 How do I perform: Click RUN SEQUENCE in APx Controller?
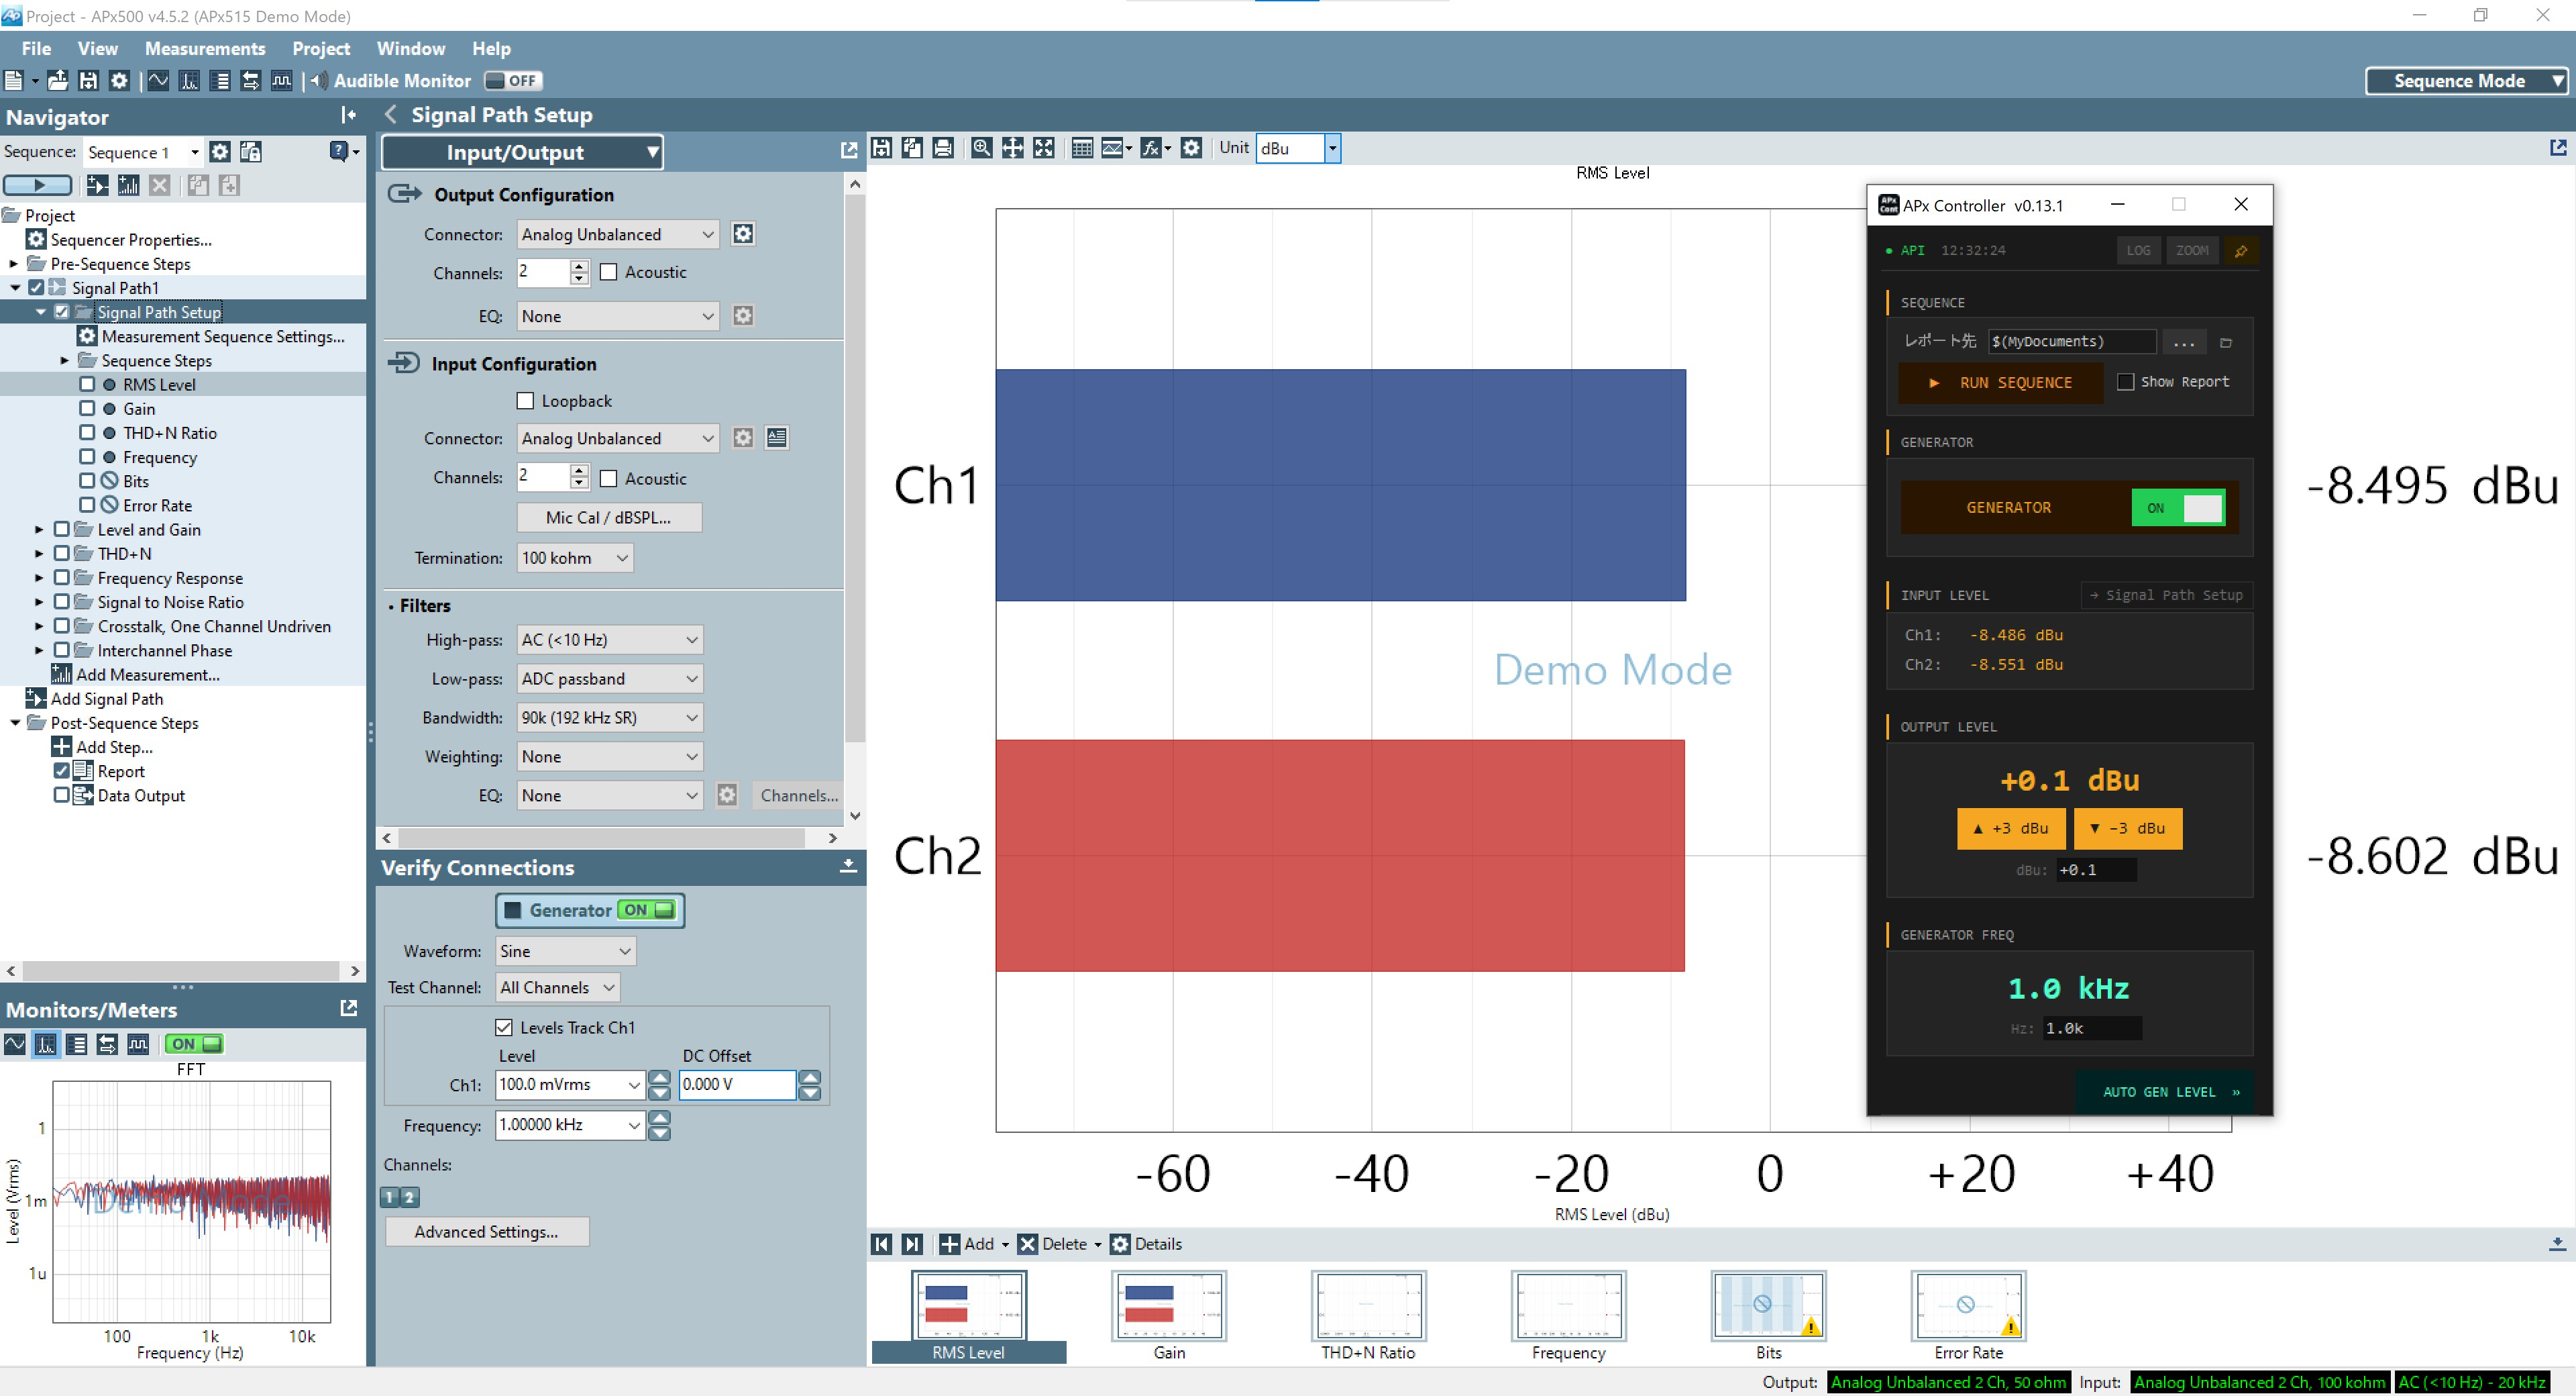pyautogui.click(x=2000, y=383)
